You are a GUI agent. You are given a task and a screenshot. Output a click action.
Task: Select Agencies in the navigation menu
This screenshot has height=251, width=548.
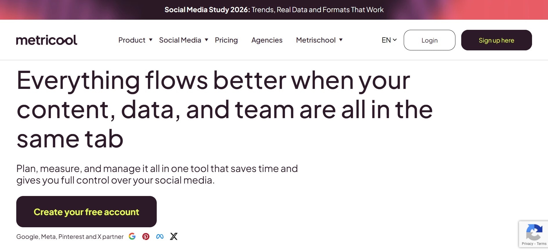tap(267, 40)
